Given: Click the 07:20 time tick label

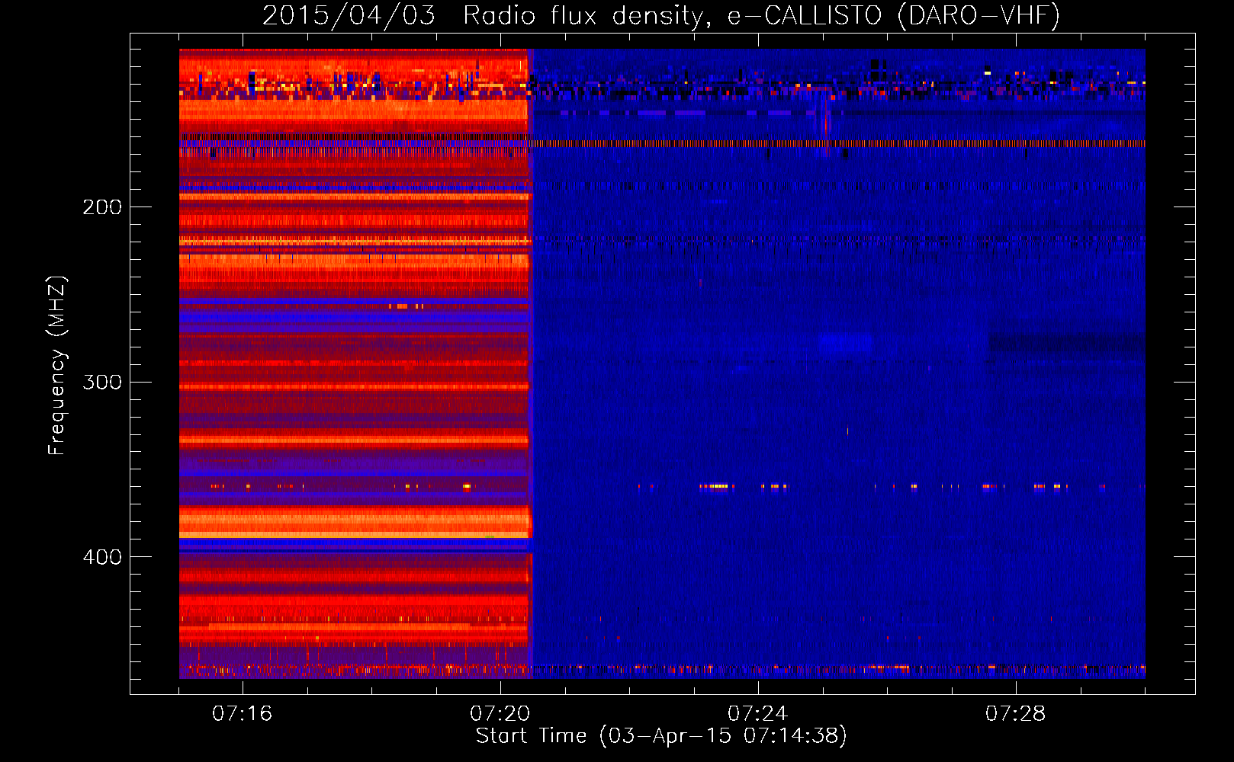Looking at the screenshot, I should point(500,714).
